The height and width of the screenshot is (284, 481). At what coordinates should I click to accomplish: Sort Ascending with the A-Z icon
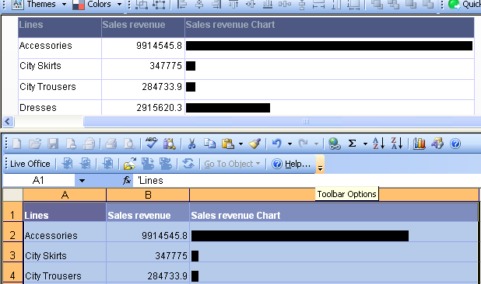click(x=378, y=144)
